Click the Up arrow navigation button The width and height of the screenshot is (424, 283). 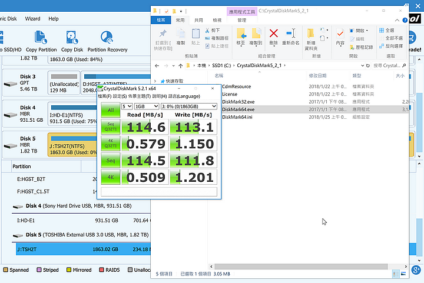(180, 66)
